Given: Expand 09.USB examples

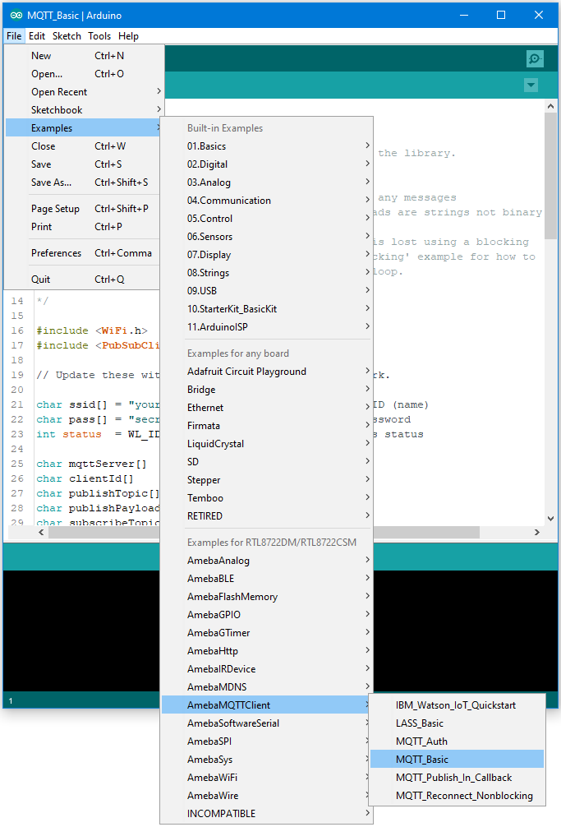Looking at the screenshot, I should tap(267, 291).
